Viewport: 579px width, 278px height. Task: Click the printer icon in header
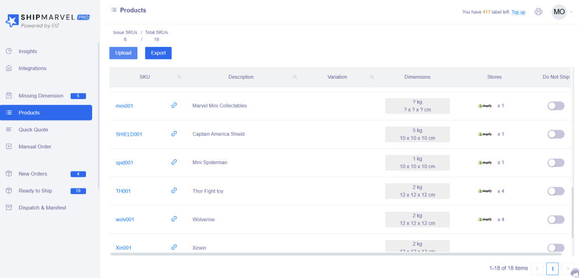coord(538,12)
